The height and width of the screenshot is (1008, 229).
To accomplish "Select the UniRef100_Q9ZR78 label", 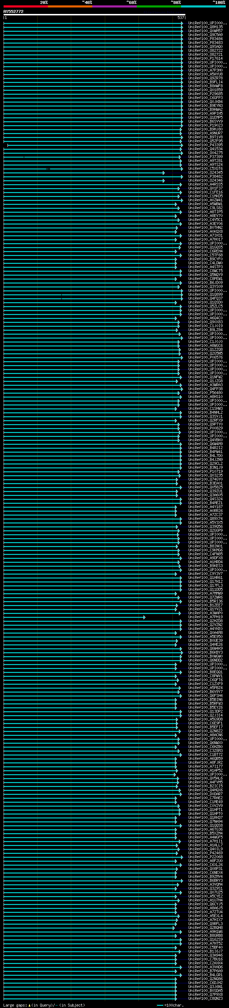I will [x=205, y=78].
